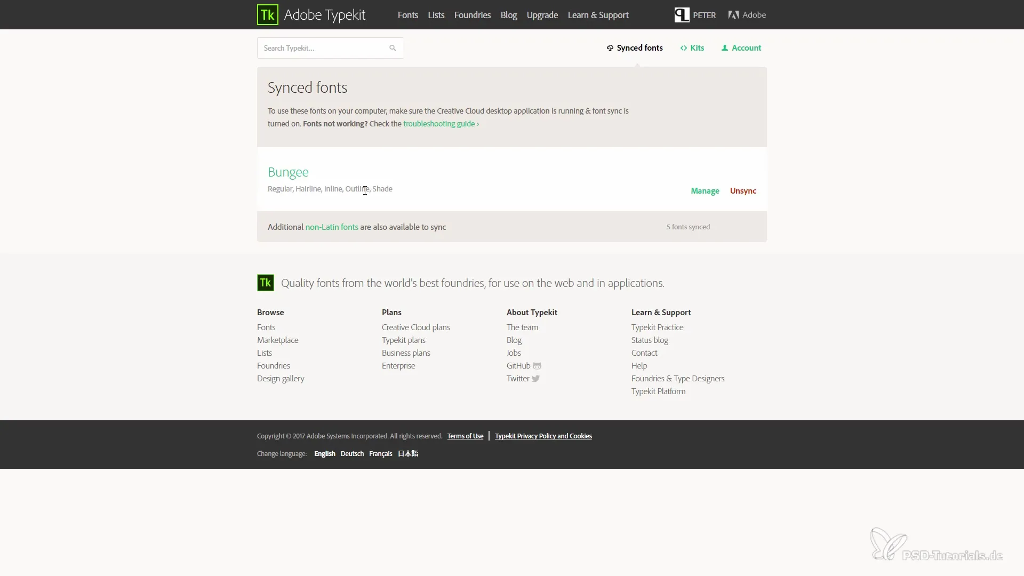Open Typekit Privacy Policy and Cookies
1024x576 pixels.
[x=543, y=436]
